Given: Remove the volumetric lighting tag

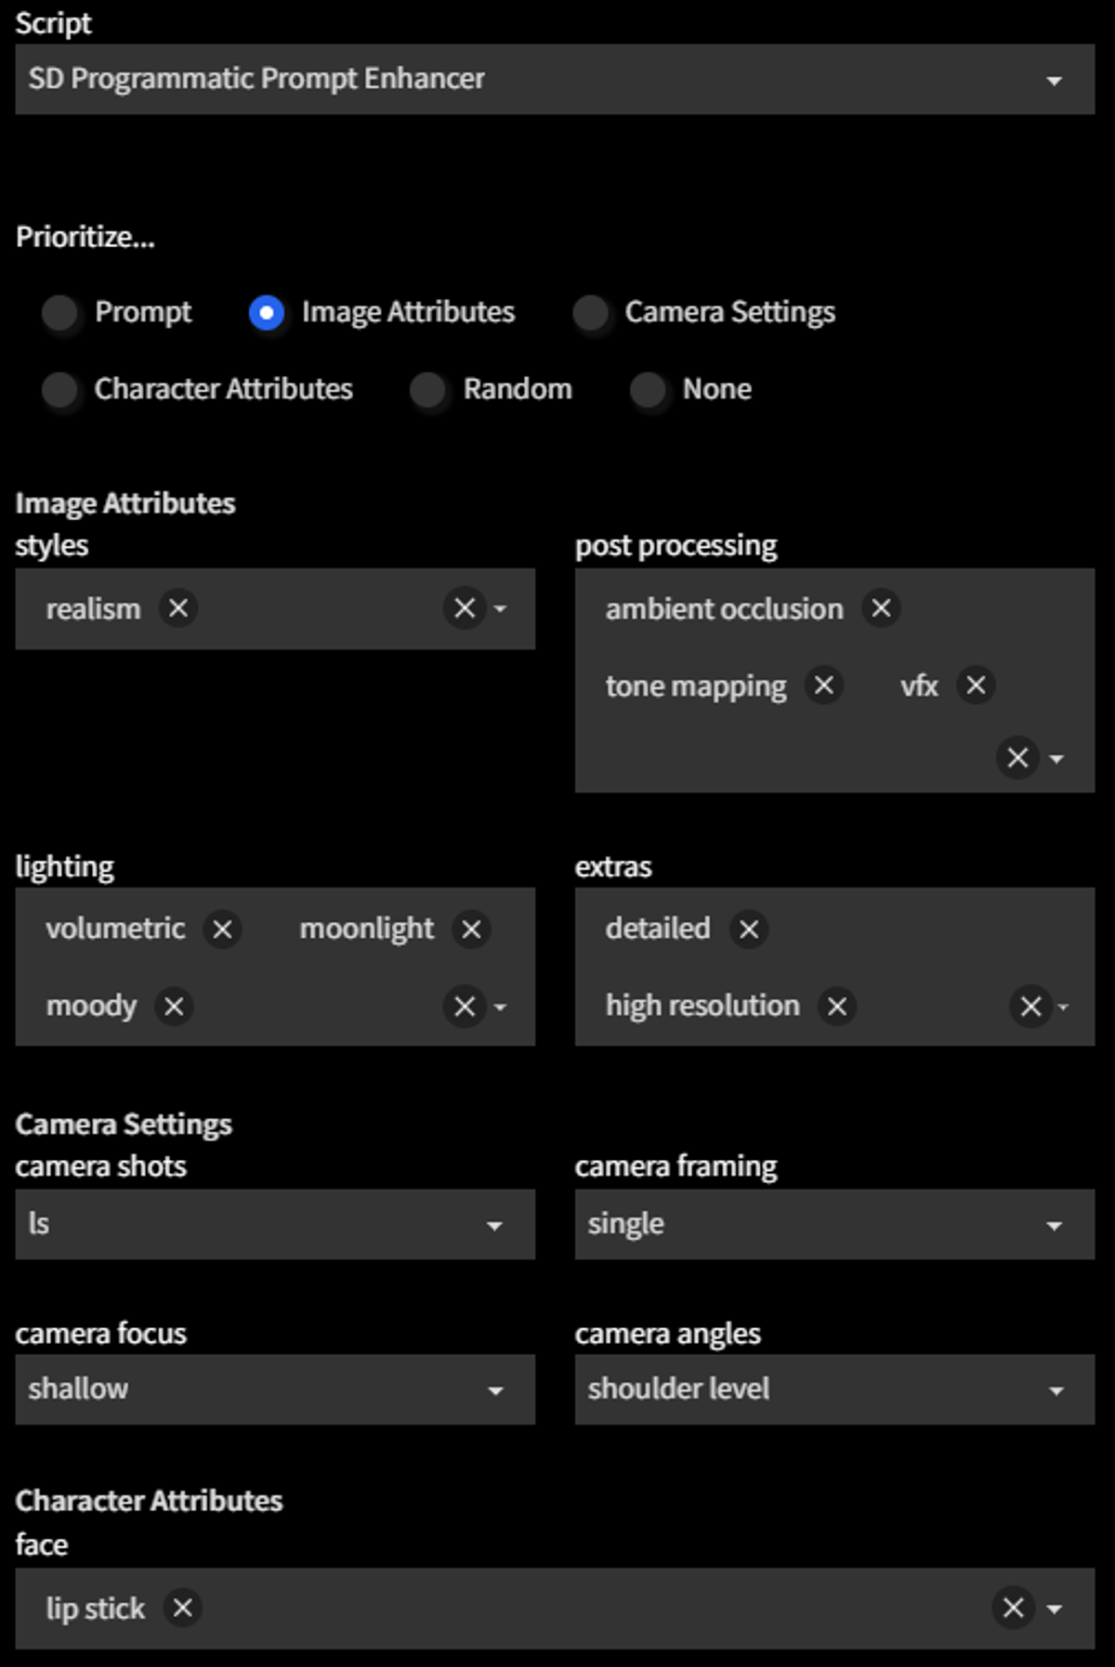Looking at the screenshot, I should click(222, 929).
